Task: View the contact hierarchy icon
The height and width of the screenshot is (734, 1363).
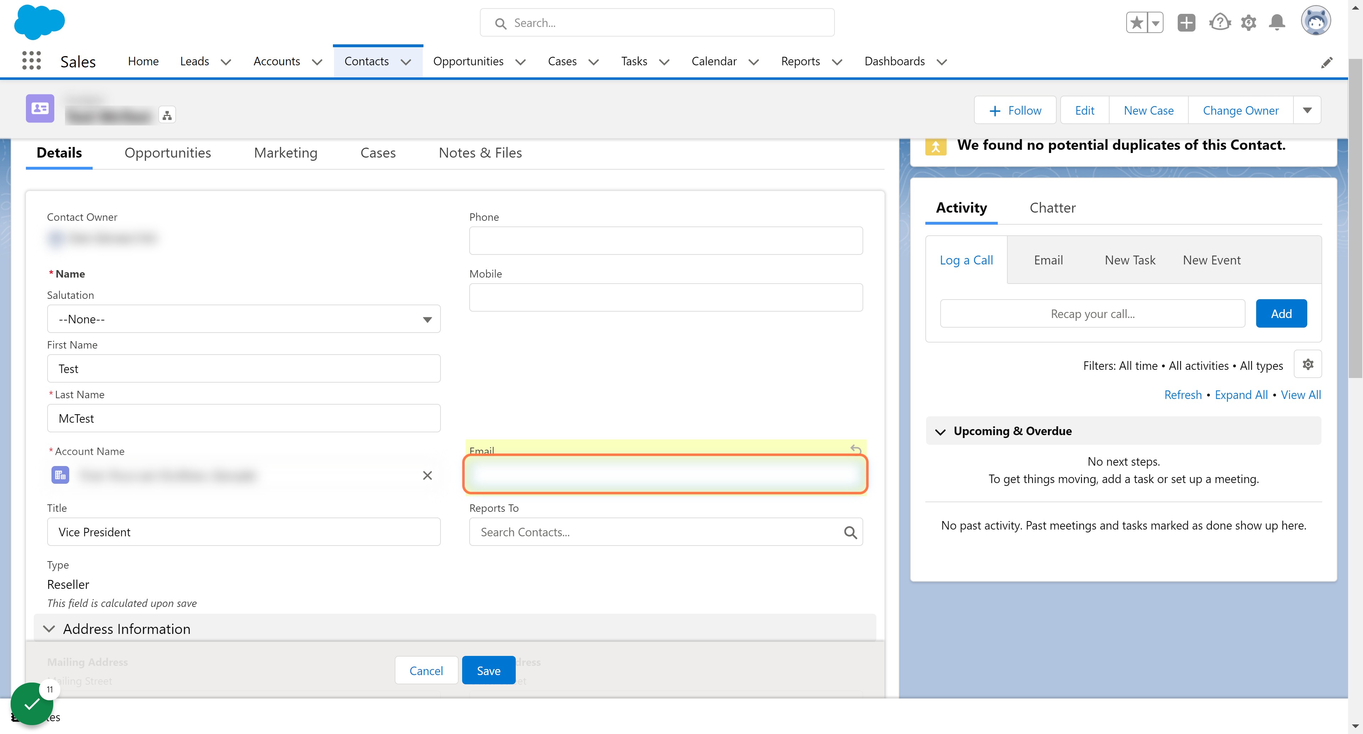Action: pyautogui.click(x=167, y=115)
